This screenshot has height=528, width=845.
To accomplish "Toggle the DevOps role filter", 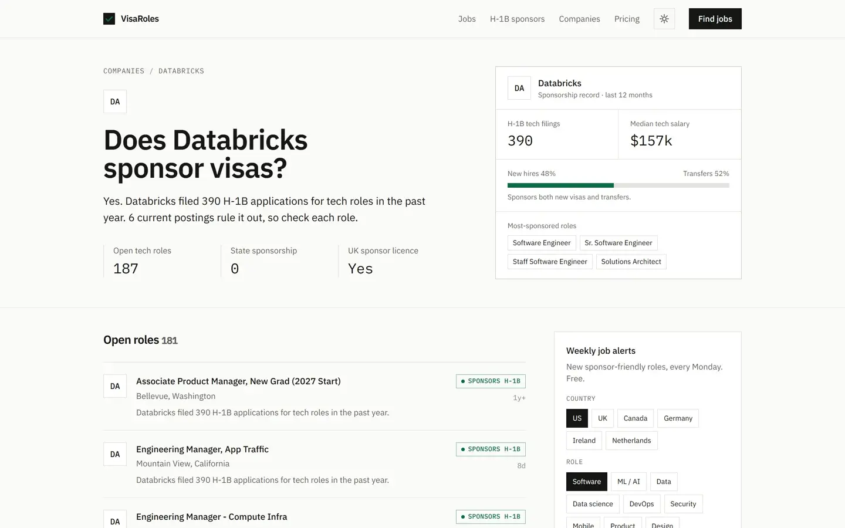I will pyautogui.click(x=641, y=504).
